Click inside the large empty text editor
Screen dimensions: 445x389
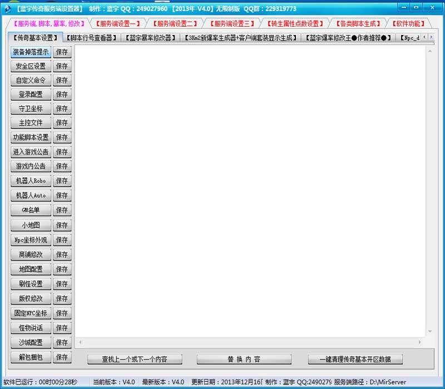(x=250, y=189)
